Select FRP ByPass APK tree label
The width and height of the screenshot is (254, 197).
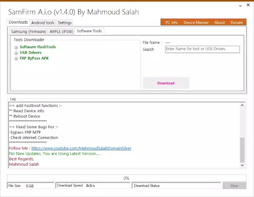(34, 58)
